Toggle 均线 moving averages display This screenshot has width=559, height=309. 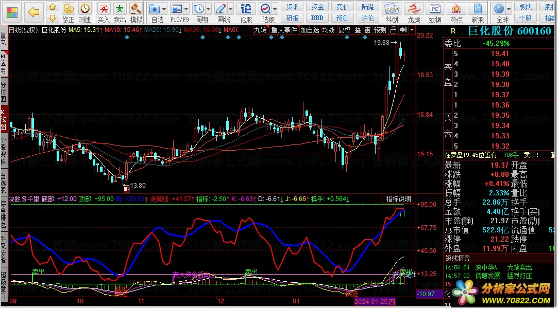click(328, 30)
